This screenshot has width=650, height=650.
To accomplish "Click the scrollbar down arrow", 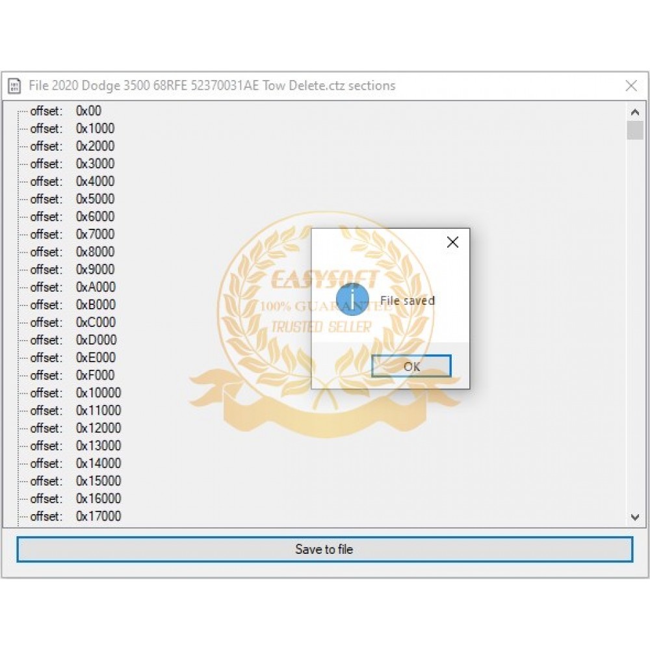I will pyautogui.click(x=634, y=517).
